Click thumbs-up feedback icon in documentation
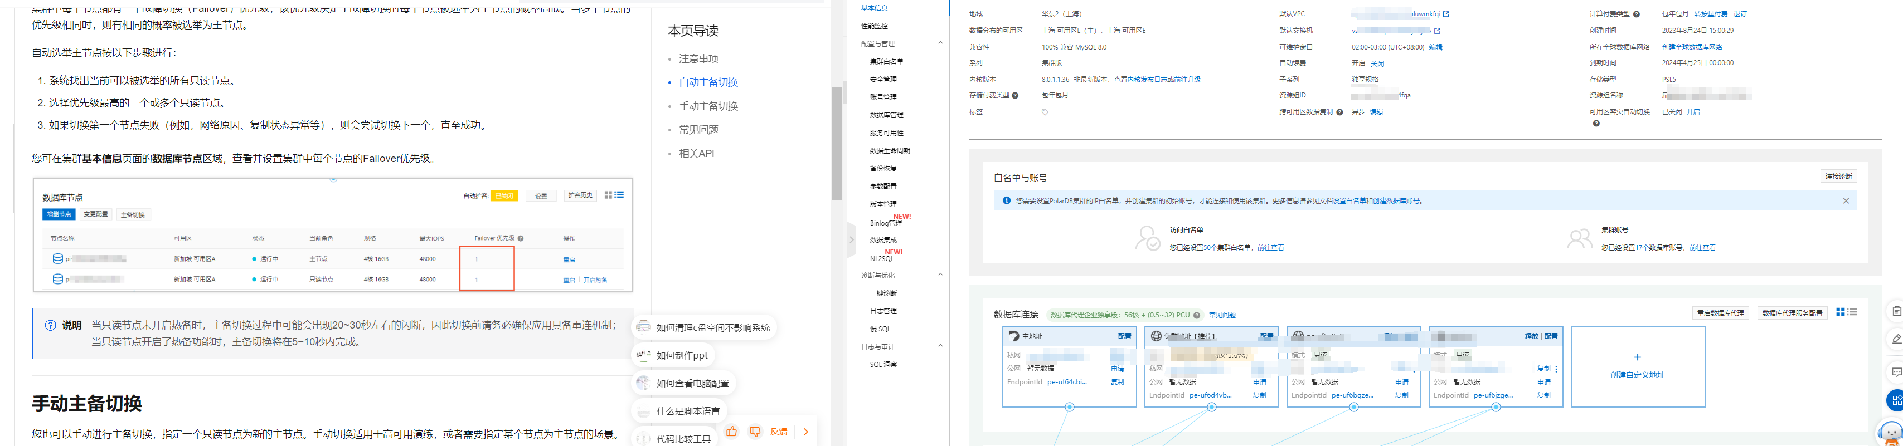Viewport: 1903px width, 446px height. pyautogui.click(x=731, y=431)
